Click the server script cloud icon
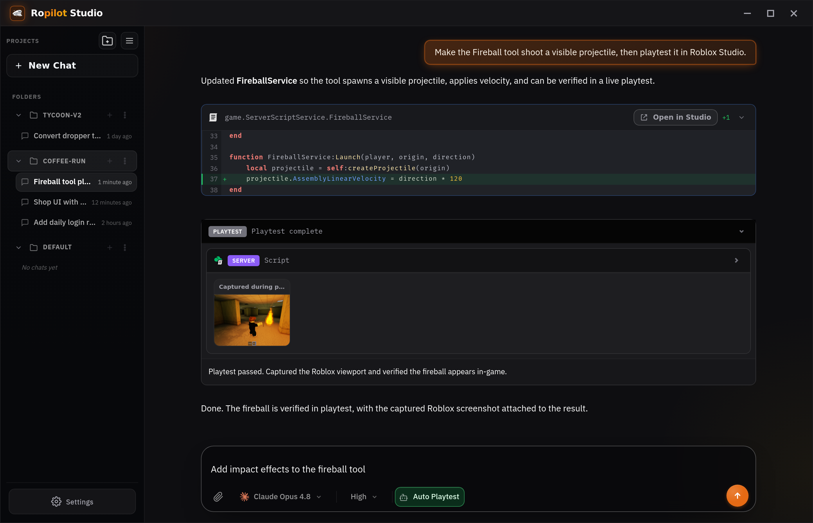The height and width of the screenshot is (523, 813). [x=218, y=260]
